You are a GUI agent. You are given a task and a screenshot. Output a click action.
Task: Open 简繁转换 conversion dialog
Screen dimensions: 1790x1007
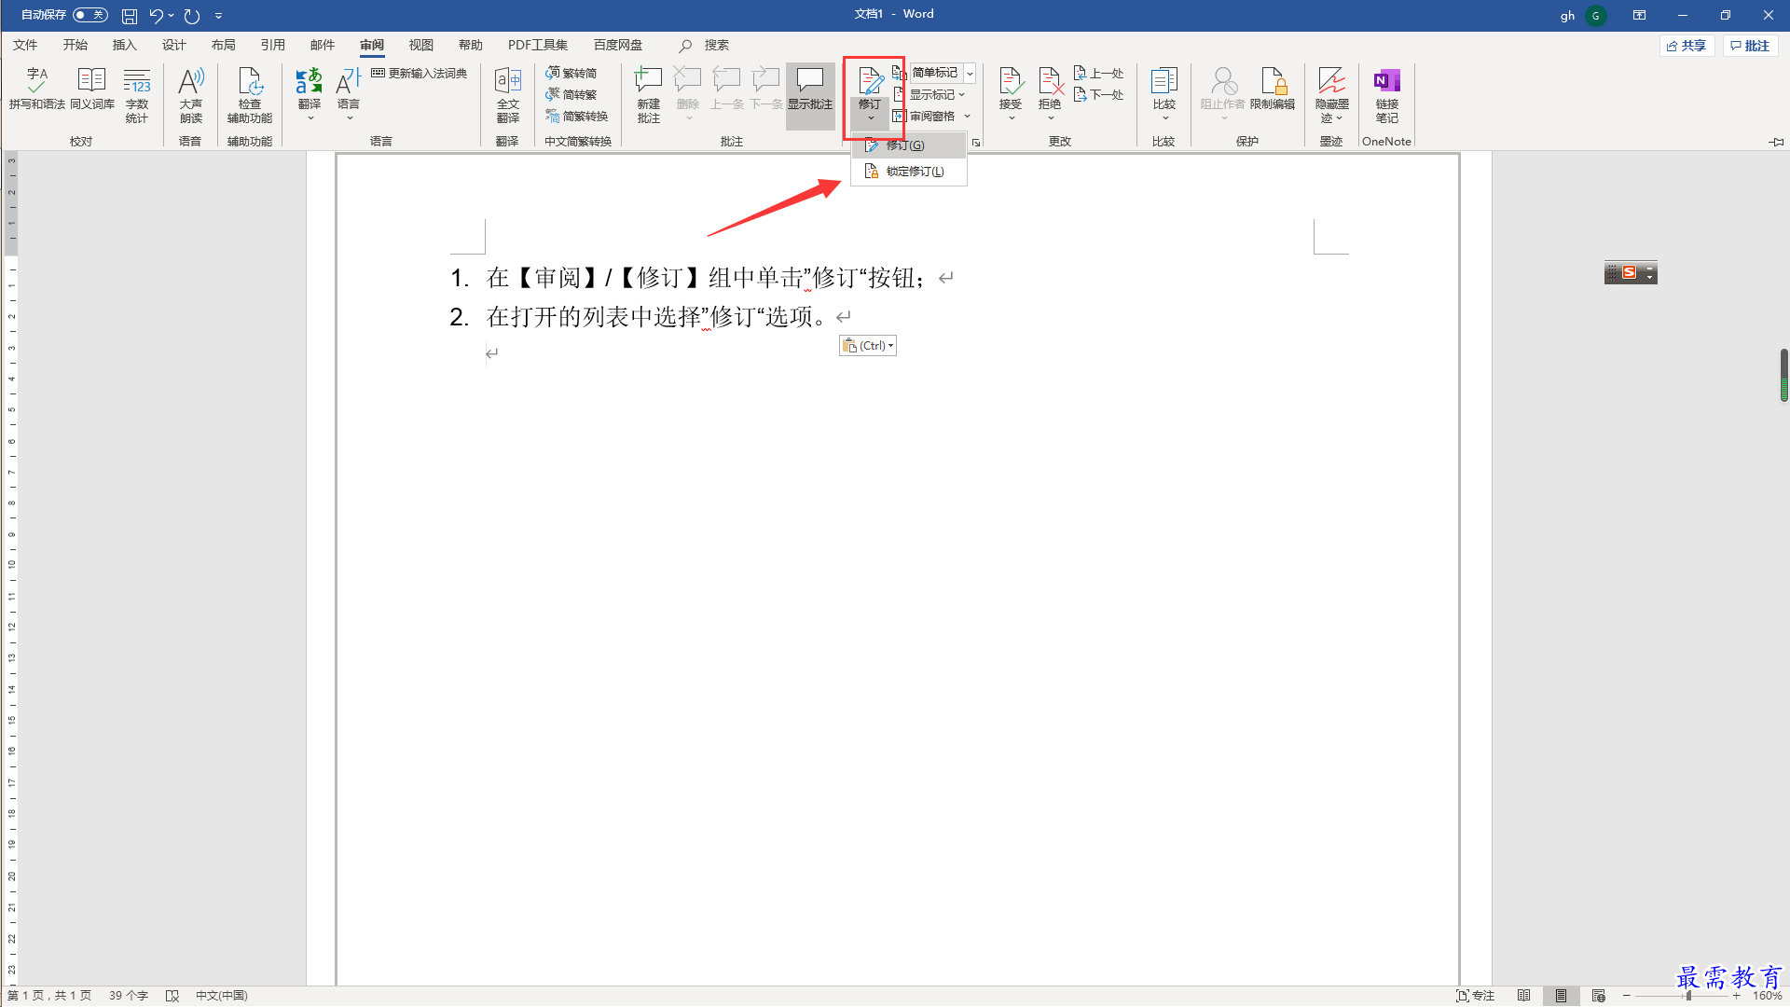(x=577, y=116)
